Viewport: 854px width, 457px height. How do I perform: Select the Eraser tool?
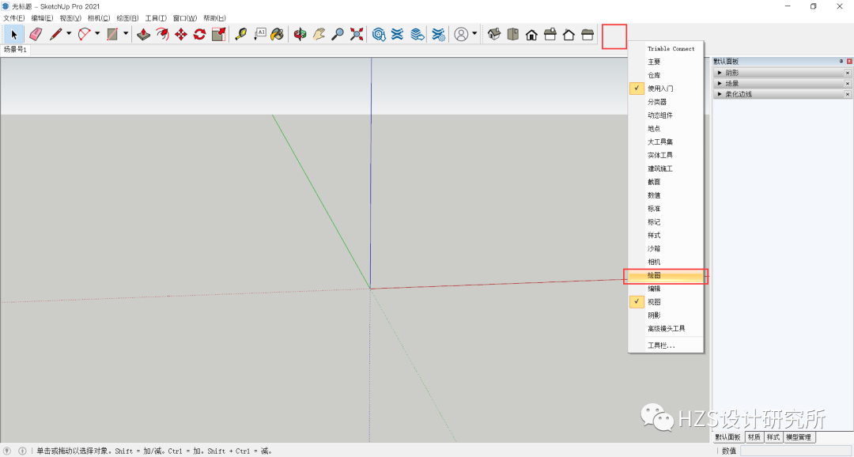pyautogui.click(x=35, y=34)
